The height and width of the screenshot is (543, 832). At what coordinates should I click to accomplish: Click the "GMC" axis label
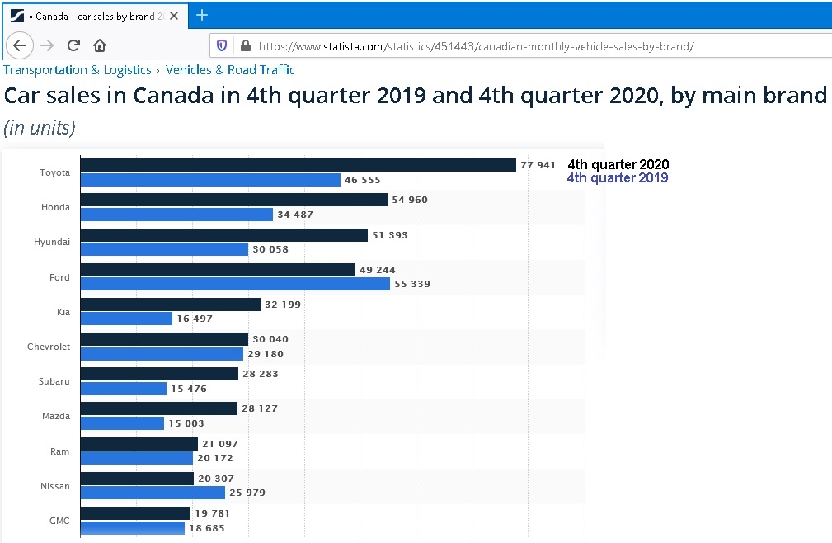[x=59, y=521]
